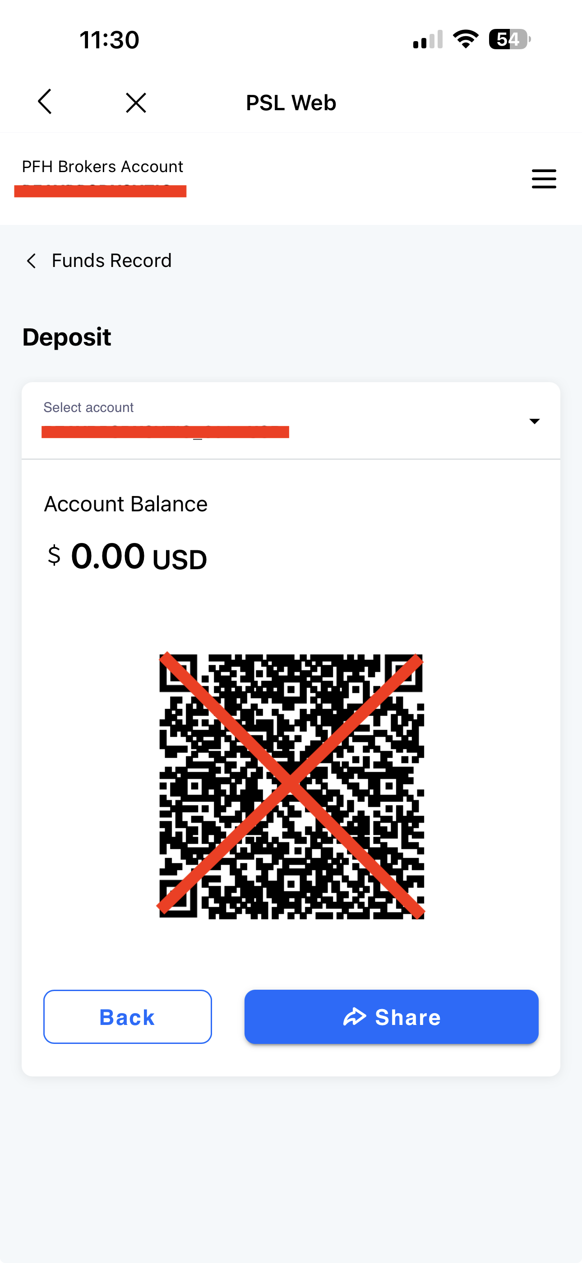Tap the crossed-out deposit QR code
This screenshot has width=582, height=1263.
[291, 786]
